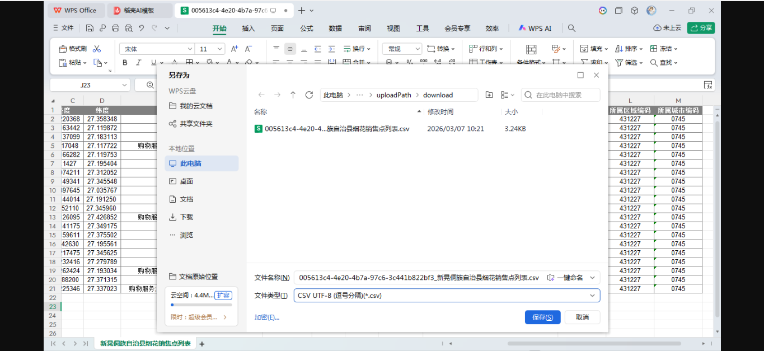Toggle middle vertical alignment
Screen dimensions: 764x351
point(290,49)
